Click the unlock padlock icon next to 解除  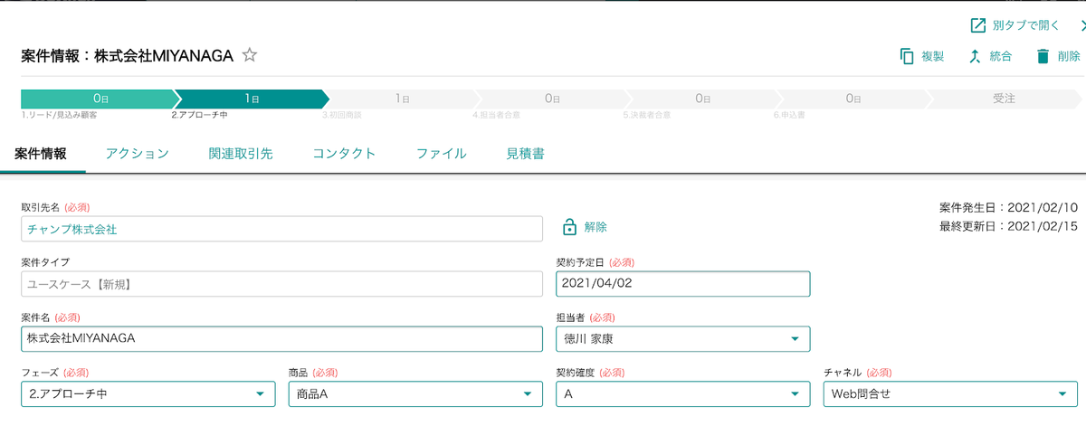click(x=569, y=227)
